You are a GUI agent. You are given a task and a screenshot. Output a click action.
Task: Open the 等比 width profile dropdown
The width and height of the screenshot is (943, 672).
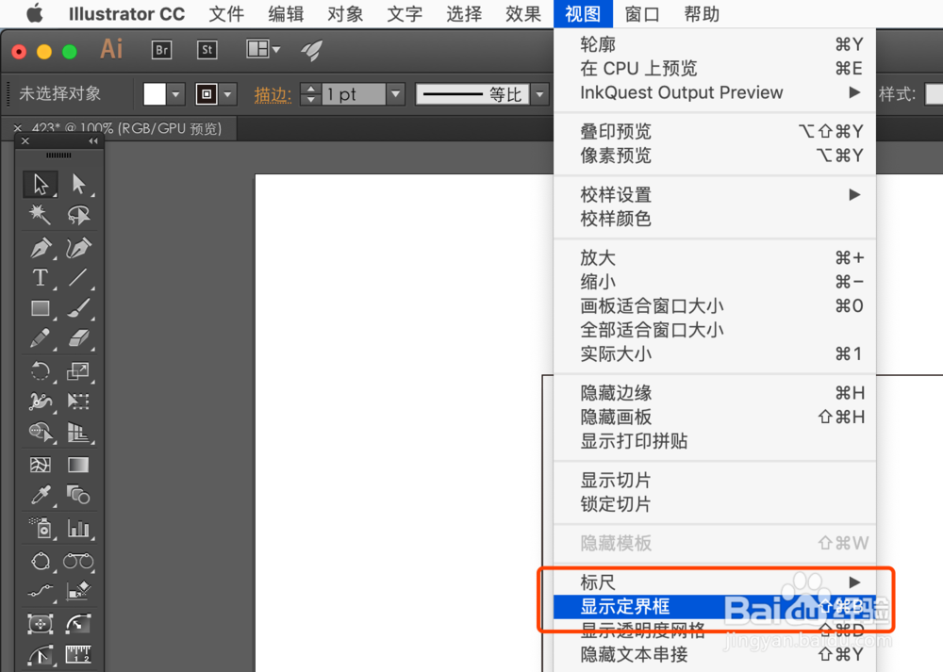538,94
